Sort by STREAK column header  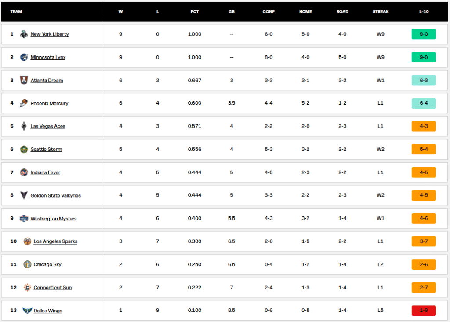click(x=381, y=12)
